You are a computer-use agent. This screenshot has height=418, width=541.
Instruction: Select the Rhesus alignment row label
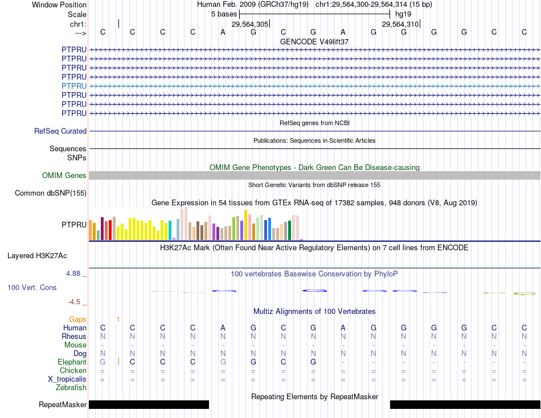pos(74,336)
